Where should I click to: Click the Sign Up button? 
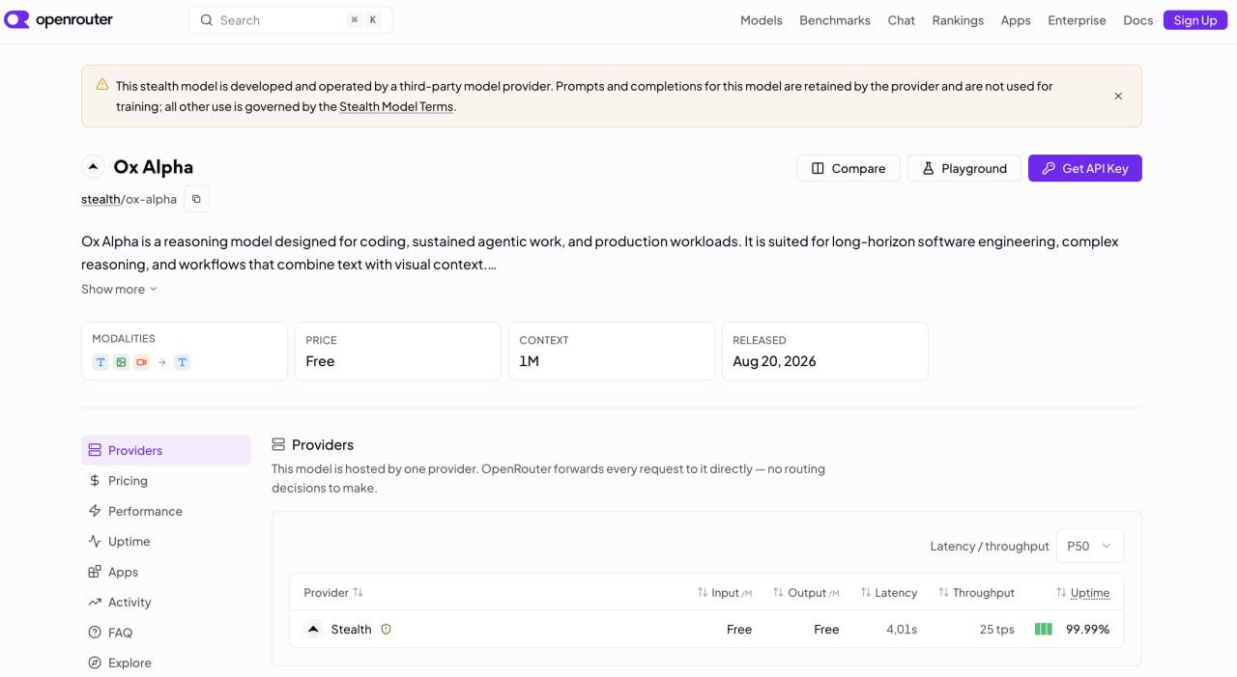(1195, 20)
